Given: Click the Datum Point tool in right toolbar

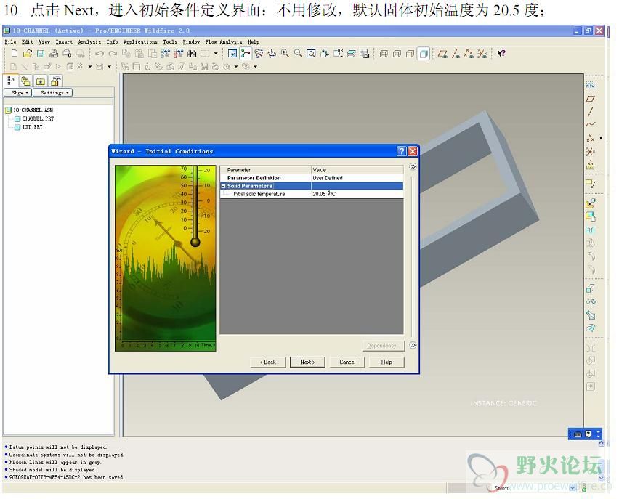Looking at the screenshot, I should click(x=590, y=138).
